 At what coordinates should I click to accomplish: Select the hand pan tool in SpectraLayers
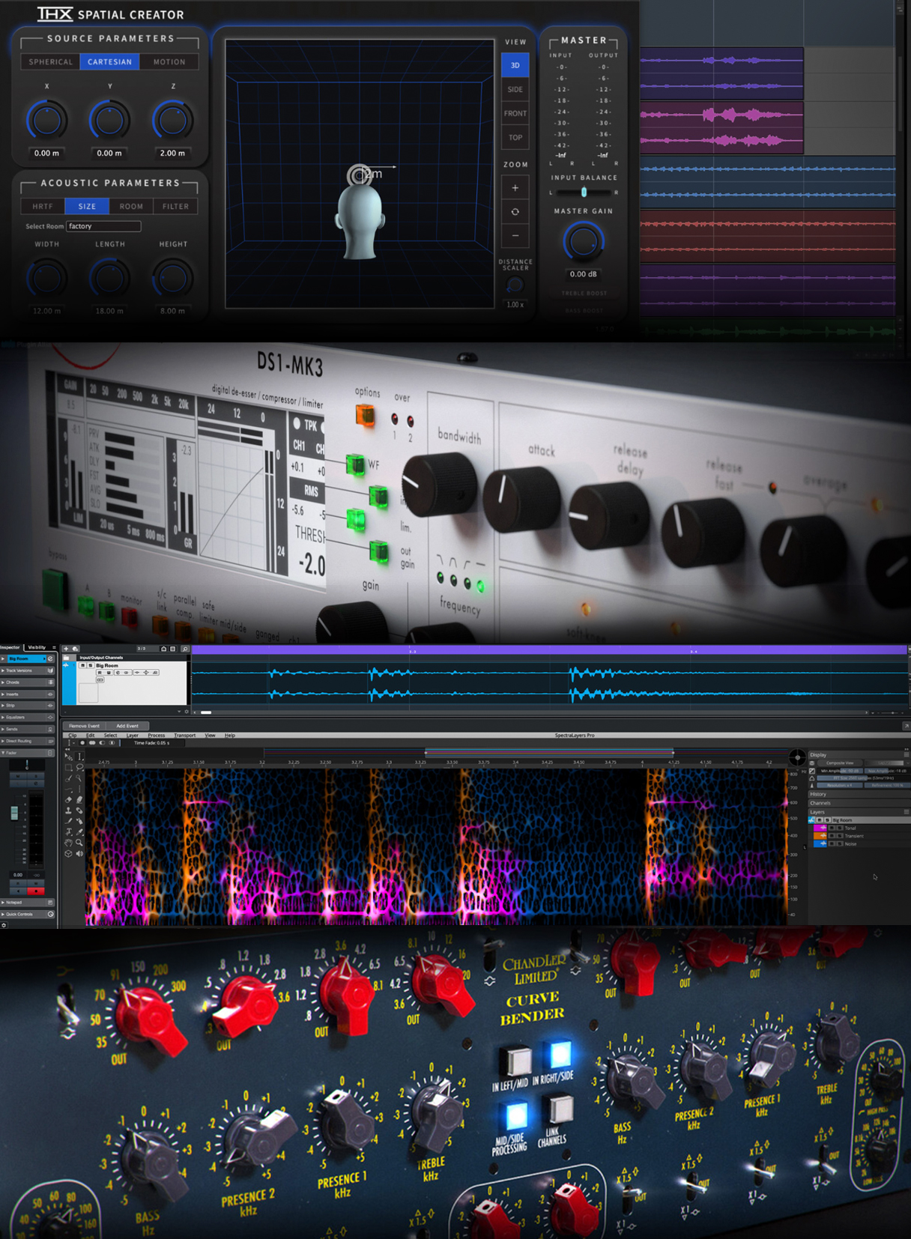(68, 843)
